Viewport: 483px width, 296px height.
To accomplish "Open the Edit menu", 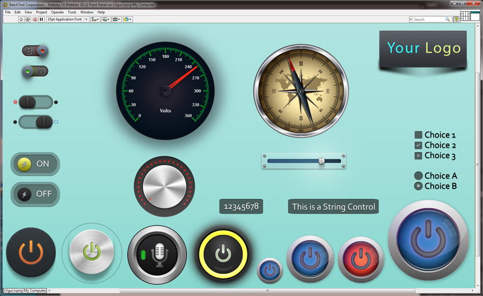I will (18, 12).
